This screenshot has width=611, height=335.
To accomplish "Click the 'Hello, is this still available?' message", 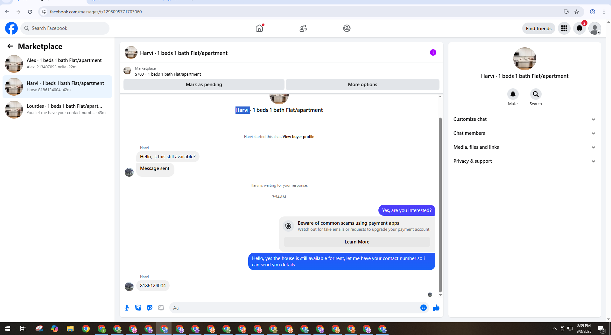I will pyautogui.click(x=168, y=157).
